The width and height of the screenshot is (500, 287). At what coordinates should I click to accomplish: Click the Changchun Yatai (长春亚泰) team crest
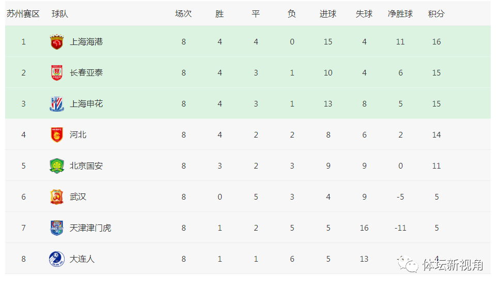coord(57,73)
